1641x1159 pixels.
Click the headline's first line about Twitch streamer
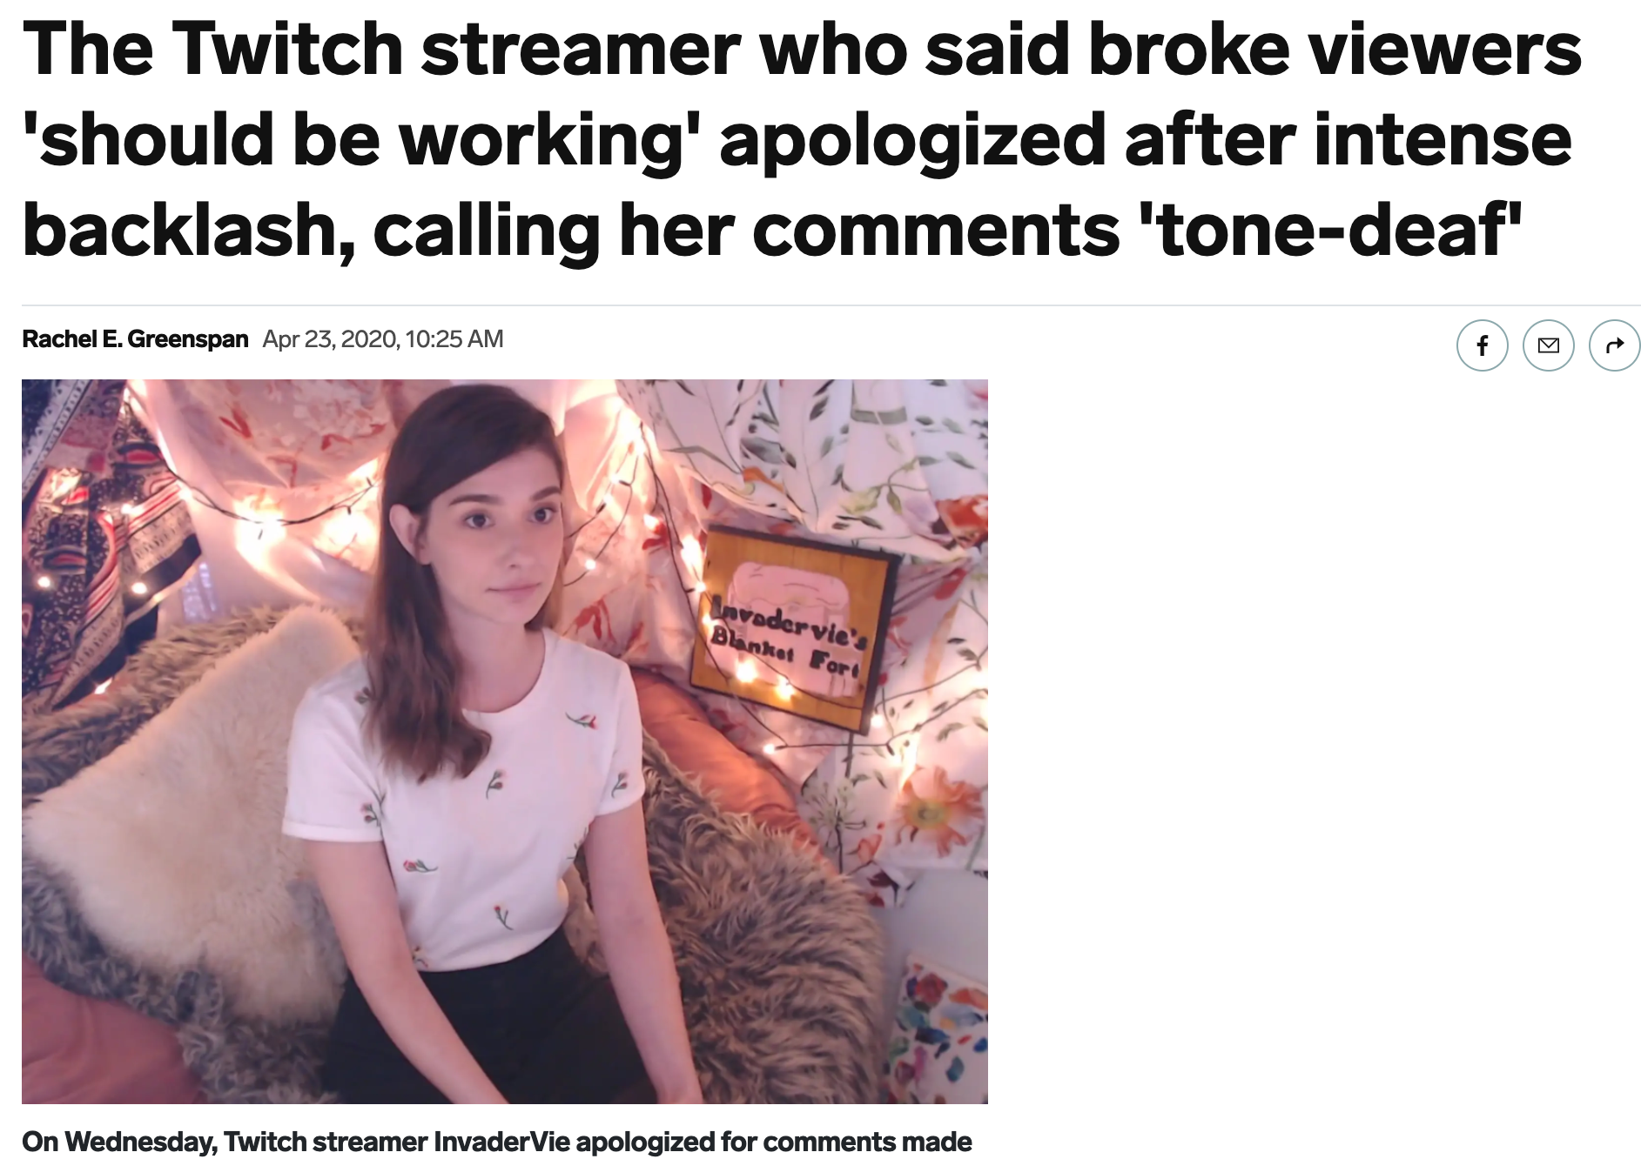tap(802, 49)
